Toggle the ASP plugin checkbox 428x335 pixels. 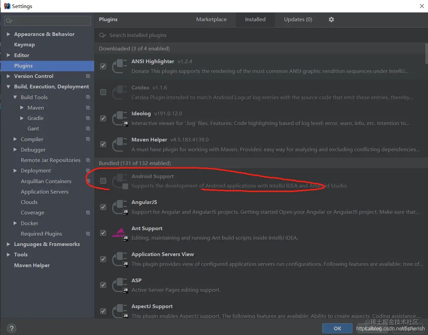pos(103,285)
